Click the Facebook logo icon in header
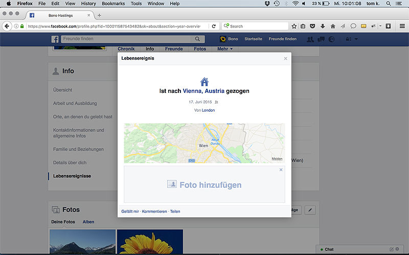Image resolution: width=409 pixels, height=255 pixels. [x=55, y=39]
